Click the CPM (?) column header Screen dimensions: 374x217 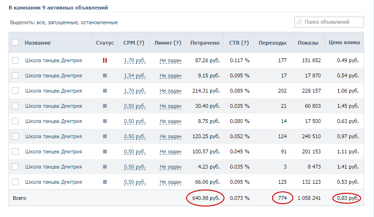click(134, 43)
